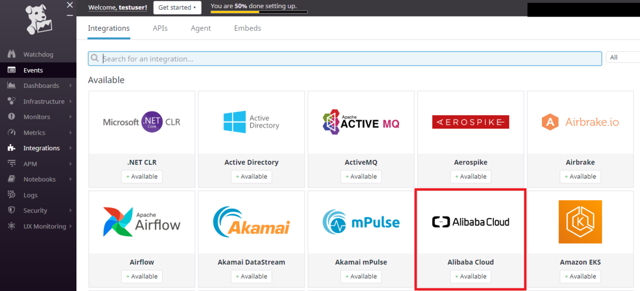Open the ActiveMQ integration logo
This screenshot has width=640, height=291.
click(x=361, y=121)
